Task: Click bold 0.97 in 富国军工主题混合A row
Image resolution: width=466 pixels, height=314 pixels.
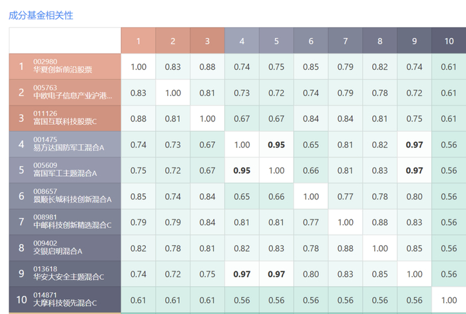Action: [414, 171]
